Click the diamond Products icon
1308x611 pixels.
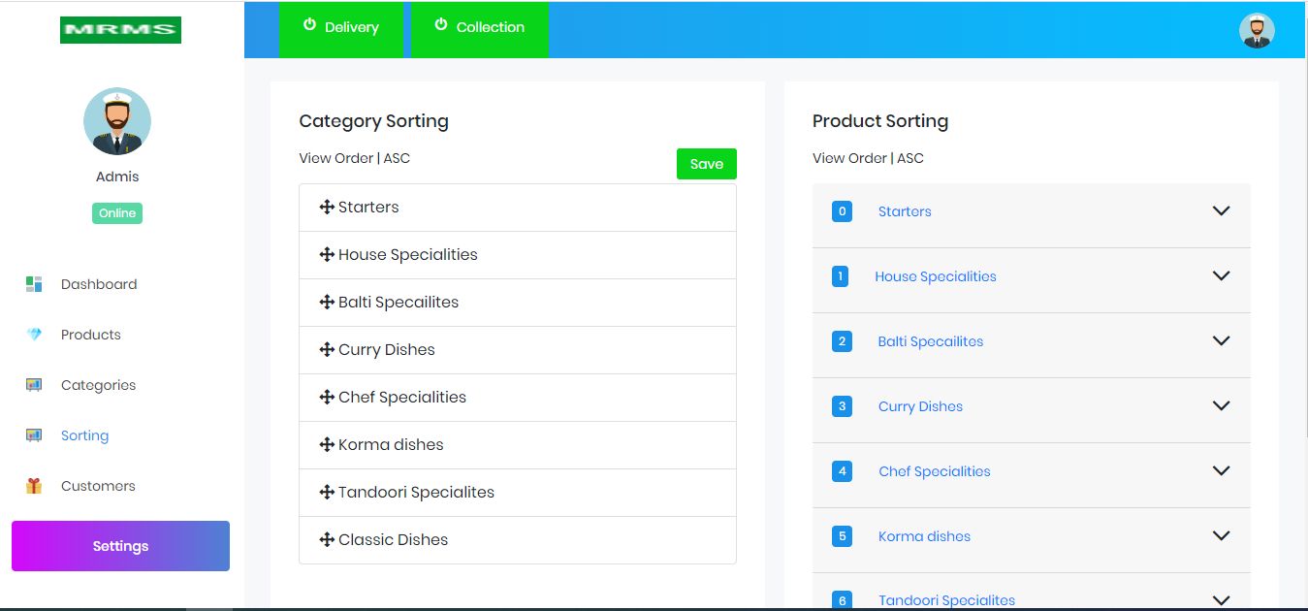(x=34, y=335)
